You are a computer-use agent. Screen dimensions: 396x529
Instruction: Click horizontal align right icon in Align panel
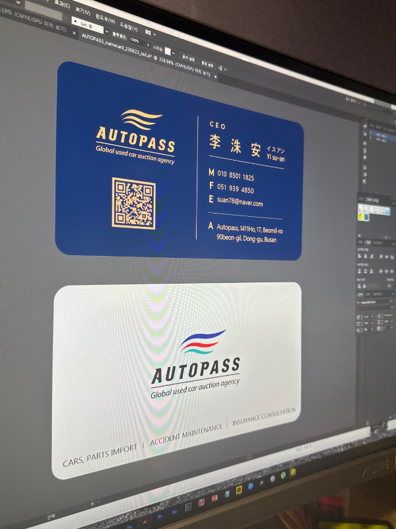(372, 256)
